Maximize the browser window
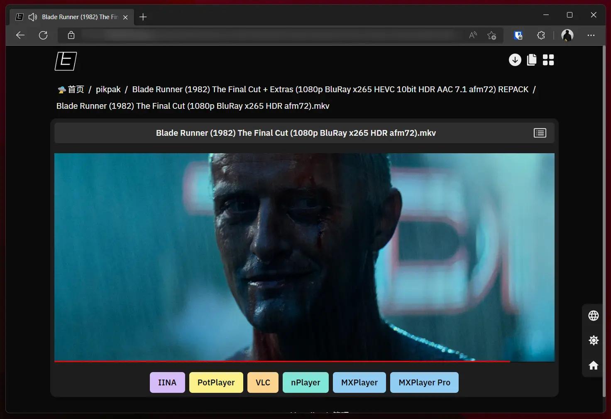This screenshot has height=419, width=611. click(570, 15)
